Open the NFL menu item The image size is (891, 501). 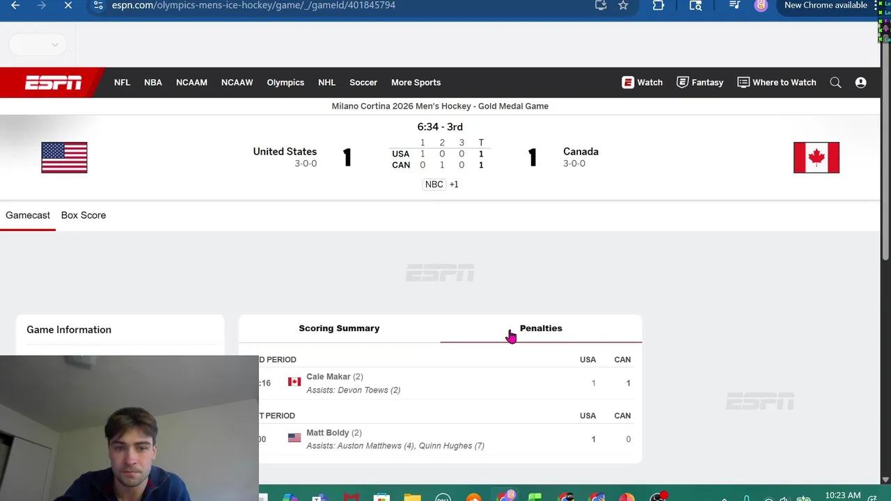click(122, 82)
